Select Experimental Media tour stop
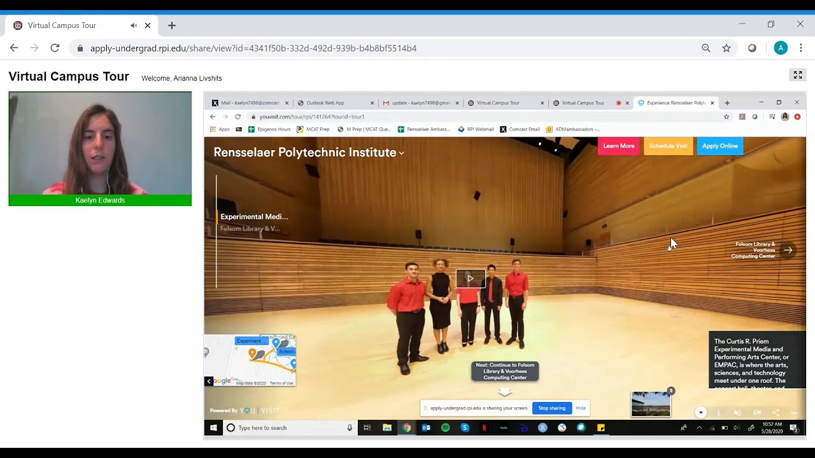This screenshot has height=458, width=815. (x=254, y=217)
